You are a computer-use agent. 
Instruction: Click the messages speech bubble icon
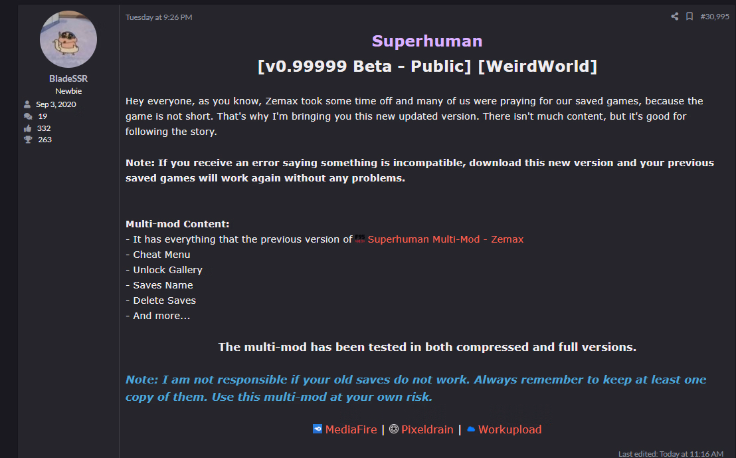[27, 116]
